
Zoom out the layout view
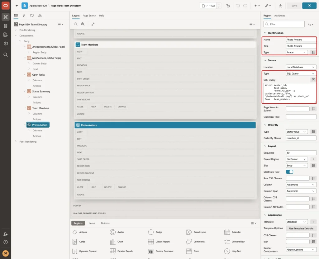[x=76, y=24]
